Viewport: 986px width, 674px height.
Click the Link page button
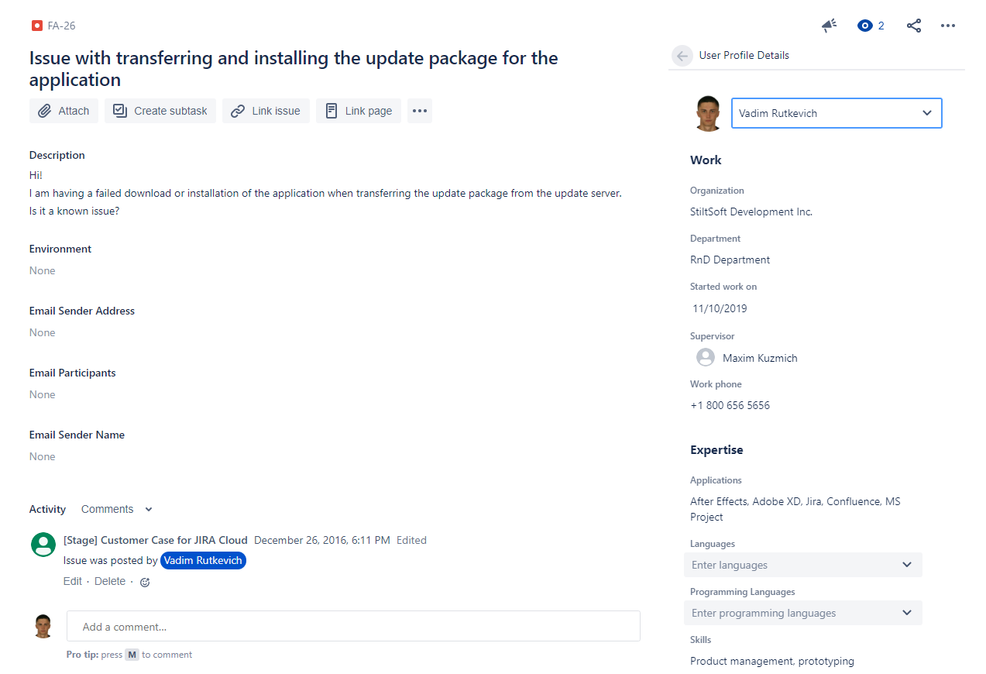pos(359,111)
